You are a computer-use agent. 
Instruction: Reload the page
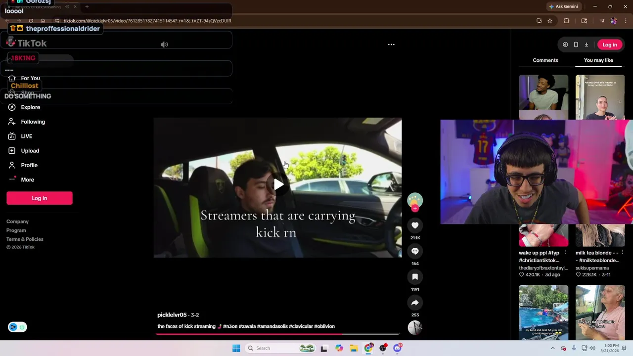point(31,21)
